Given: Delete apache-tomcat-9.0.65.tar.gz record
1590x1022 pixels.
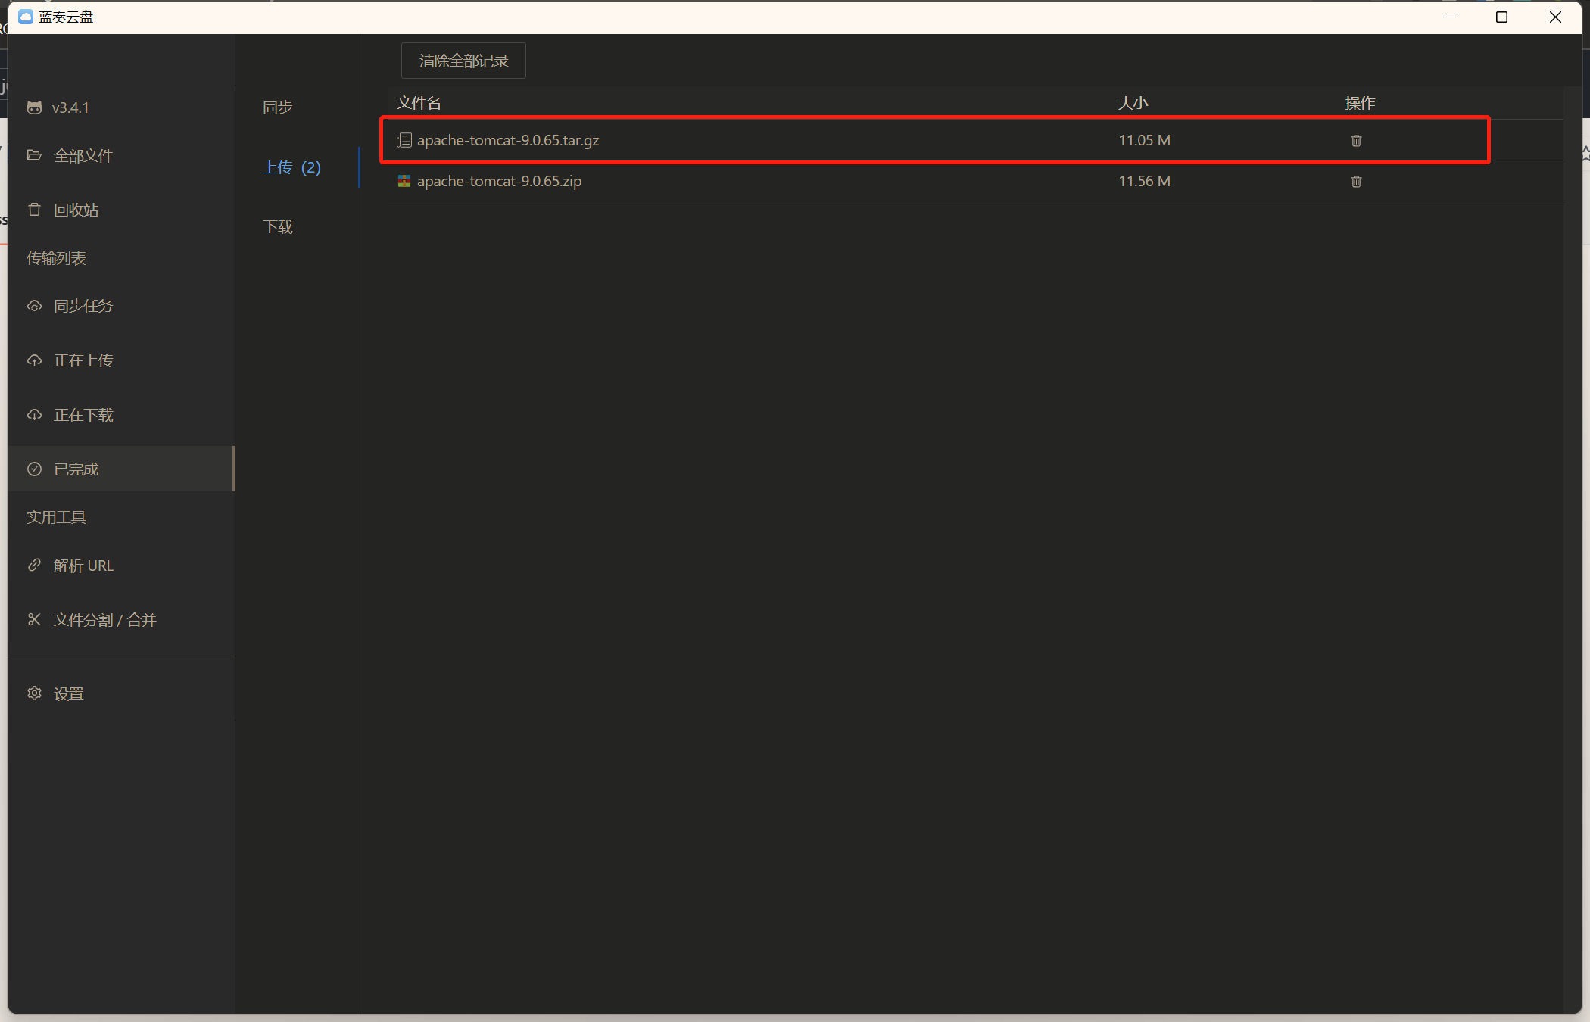Looking at the screenshot, I should (1356, 140).
